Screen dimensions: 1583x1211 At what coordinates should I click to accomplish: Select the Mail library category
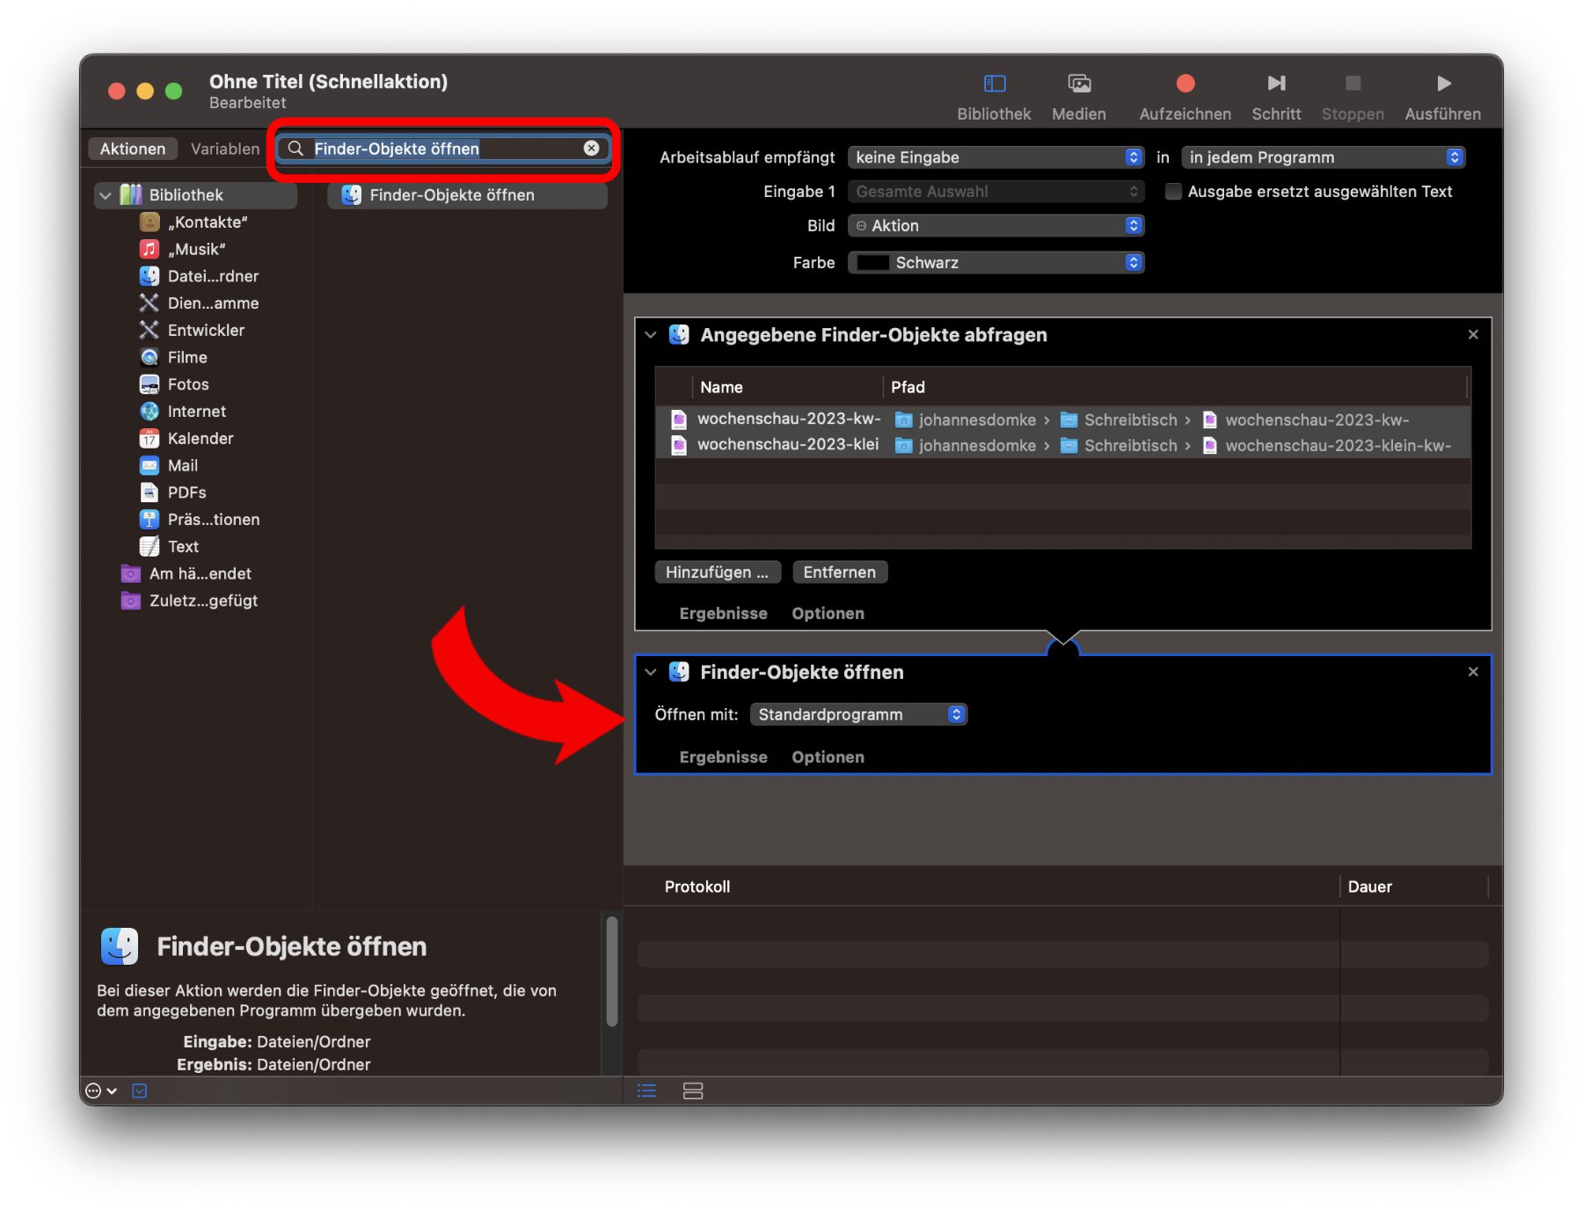(x=183, y=465)
